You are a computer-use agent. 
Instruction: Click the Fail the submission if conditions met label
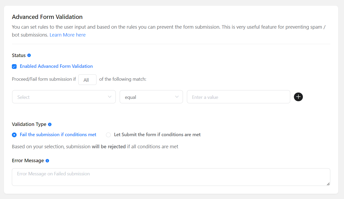click(58, 135)
